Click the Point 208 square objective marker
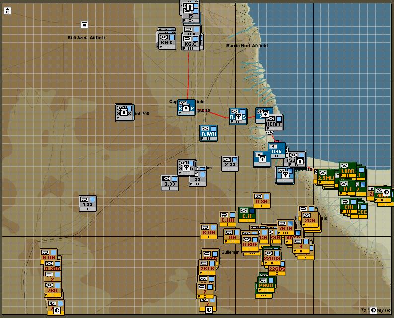This screenshot has width=394, height=318. pyautogui.click(x=123, y=112)
